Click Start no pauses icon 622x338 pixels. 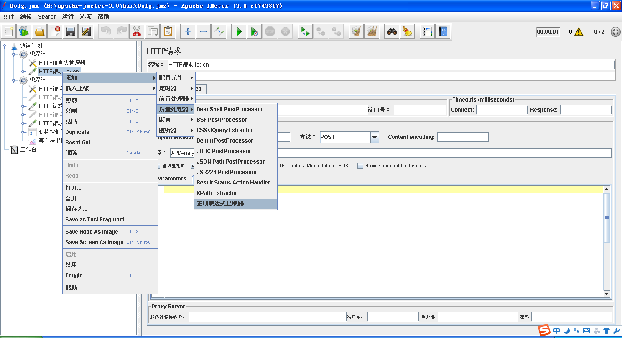click(255, 31)
